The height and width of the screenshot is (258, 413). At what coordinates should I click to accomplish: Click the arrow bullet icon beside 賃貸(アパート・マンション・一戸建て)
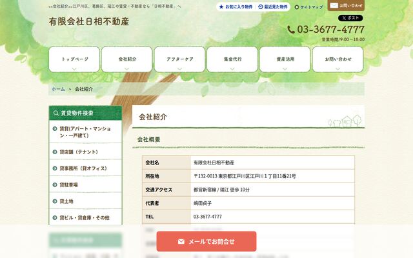pos(55,129)
